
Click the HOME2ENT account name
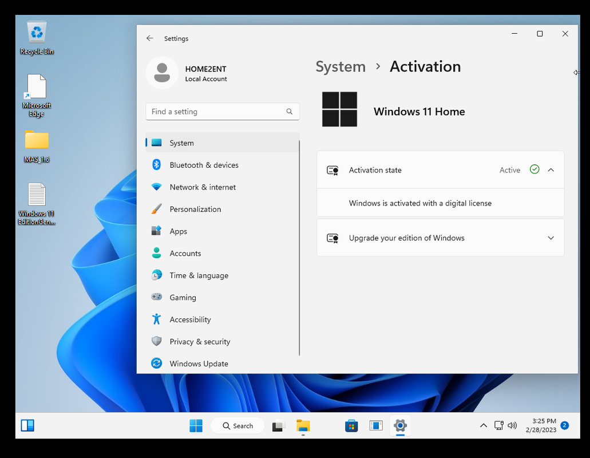206,69
